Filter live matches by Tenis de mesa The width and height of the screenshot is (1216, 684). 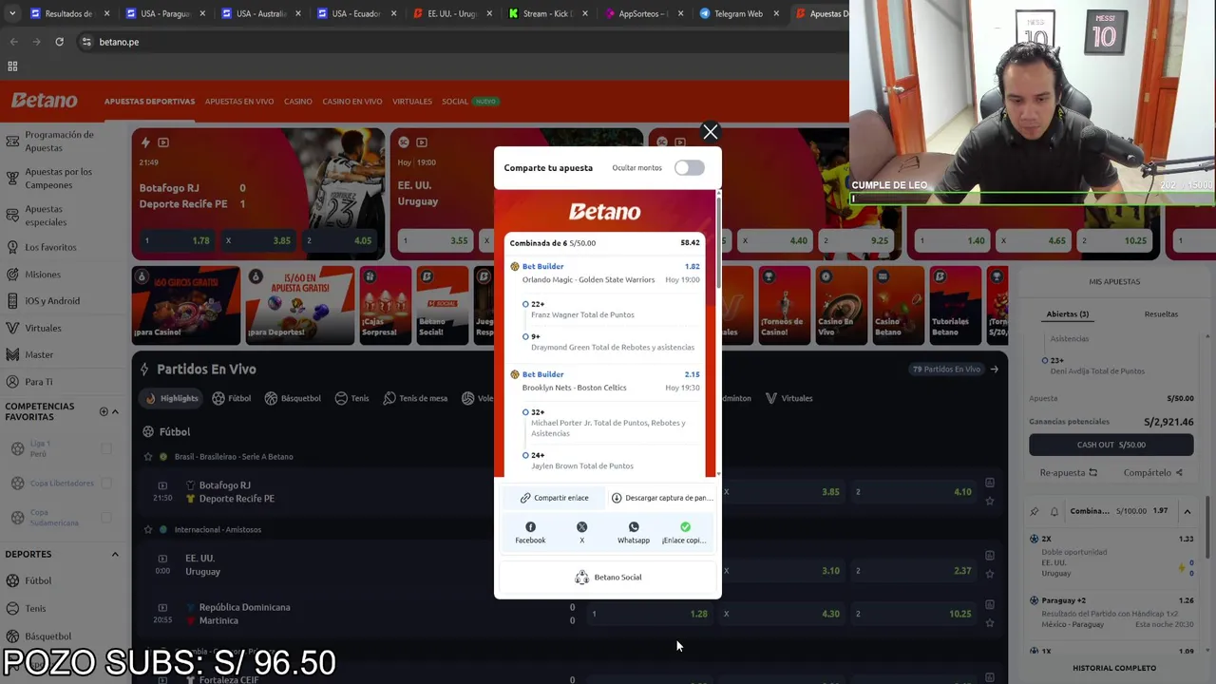(x=415, y=398)
